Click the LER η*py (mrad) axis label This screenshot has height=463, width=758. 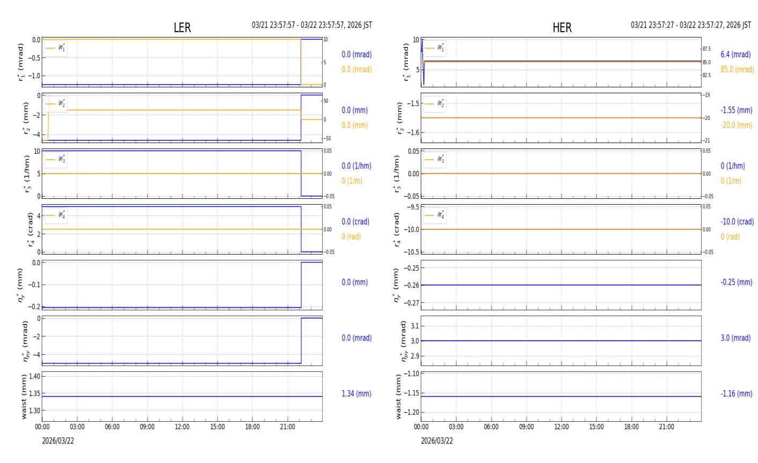[25, 341]
